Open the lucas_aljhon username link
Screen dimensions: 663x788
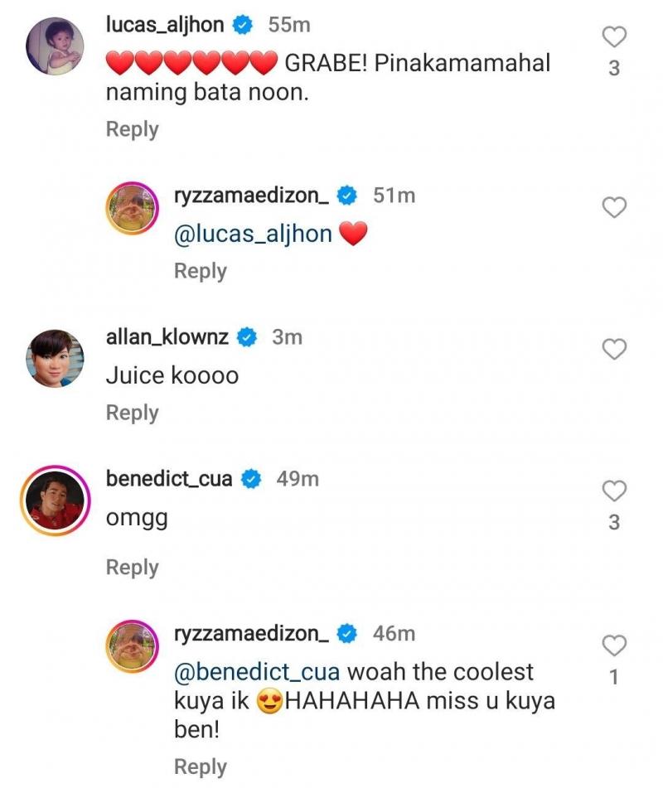point(165,25)
